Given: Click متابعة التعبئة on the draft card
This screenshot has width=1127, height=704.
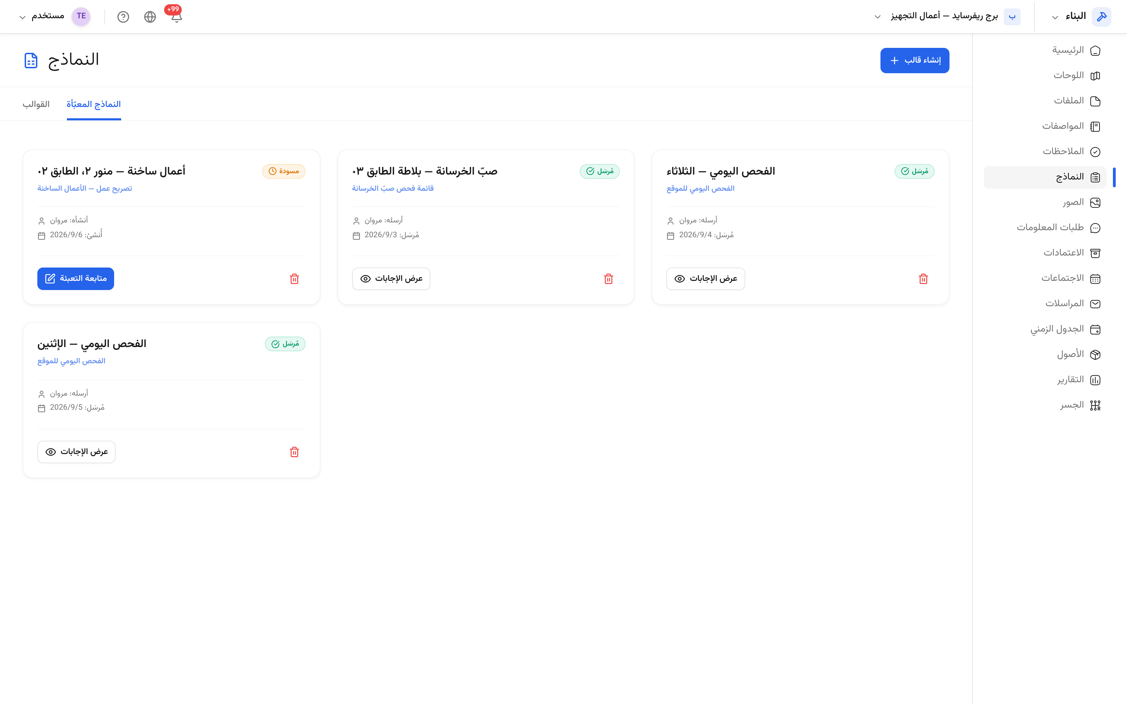Looking at the screenshot, I should point(75,279).
